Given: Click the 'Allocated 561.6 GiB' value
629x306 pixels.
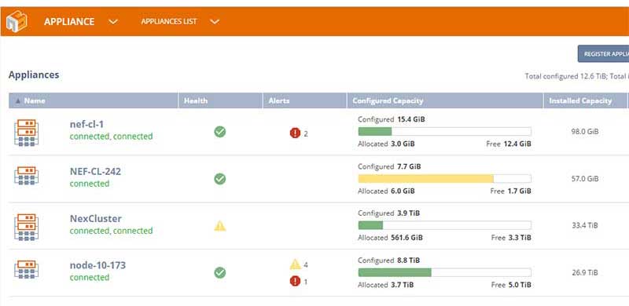Looking at the screenshot, I should pos(390,238).
